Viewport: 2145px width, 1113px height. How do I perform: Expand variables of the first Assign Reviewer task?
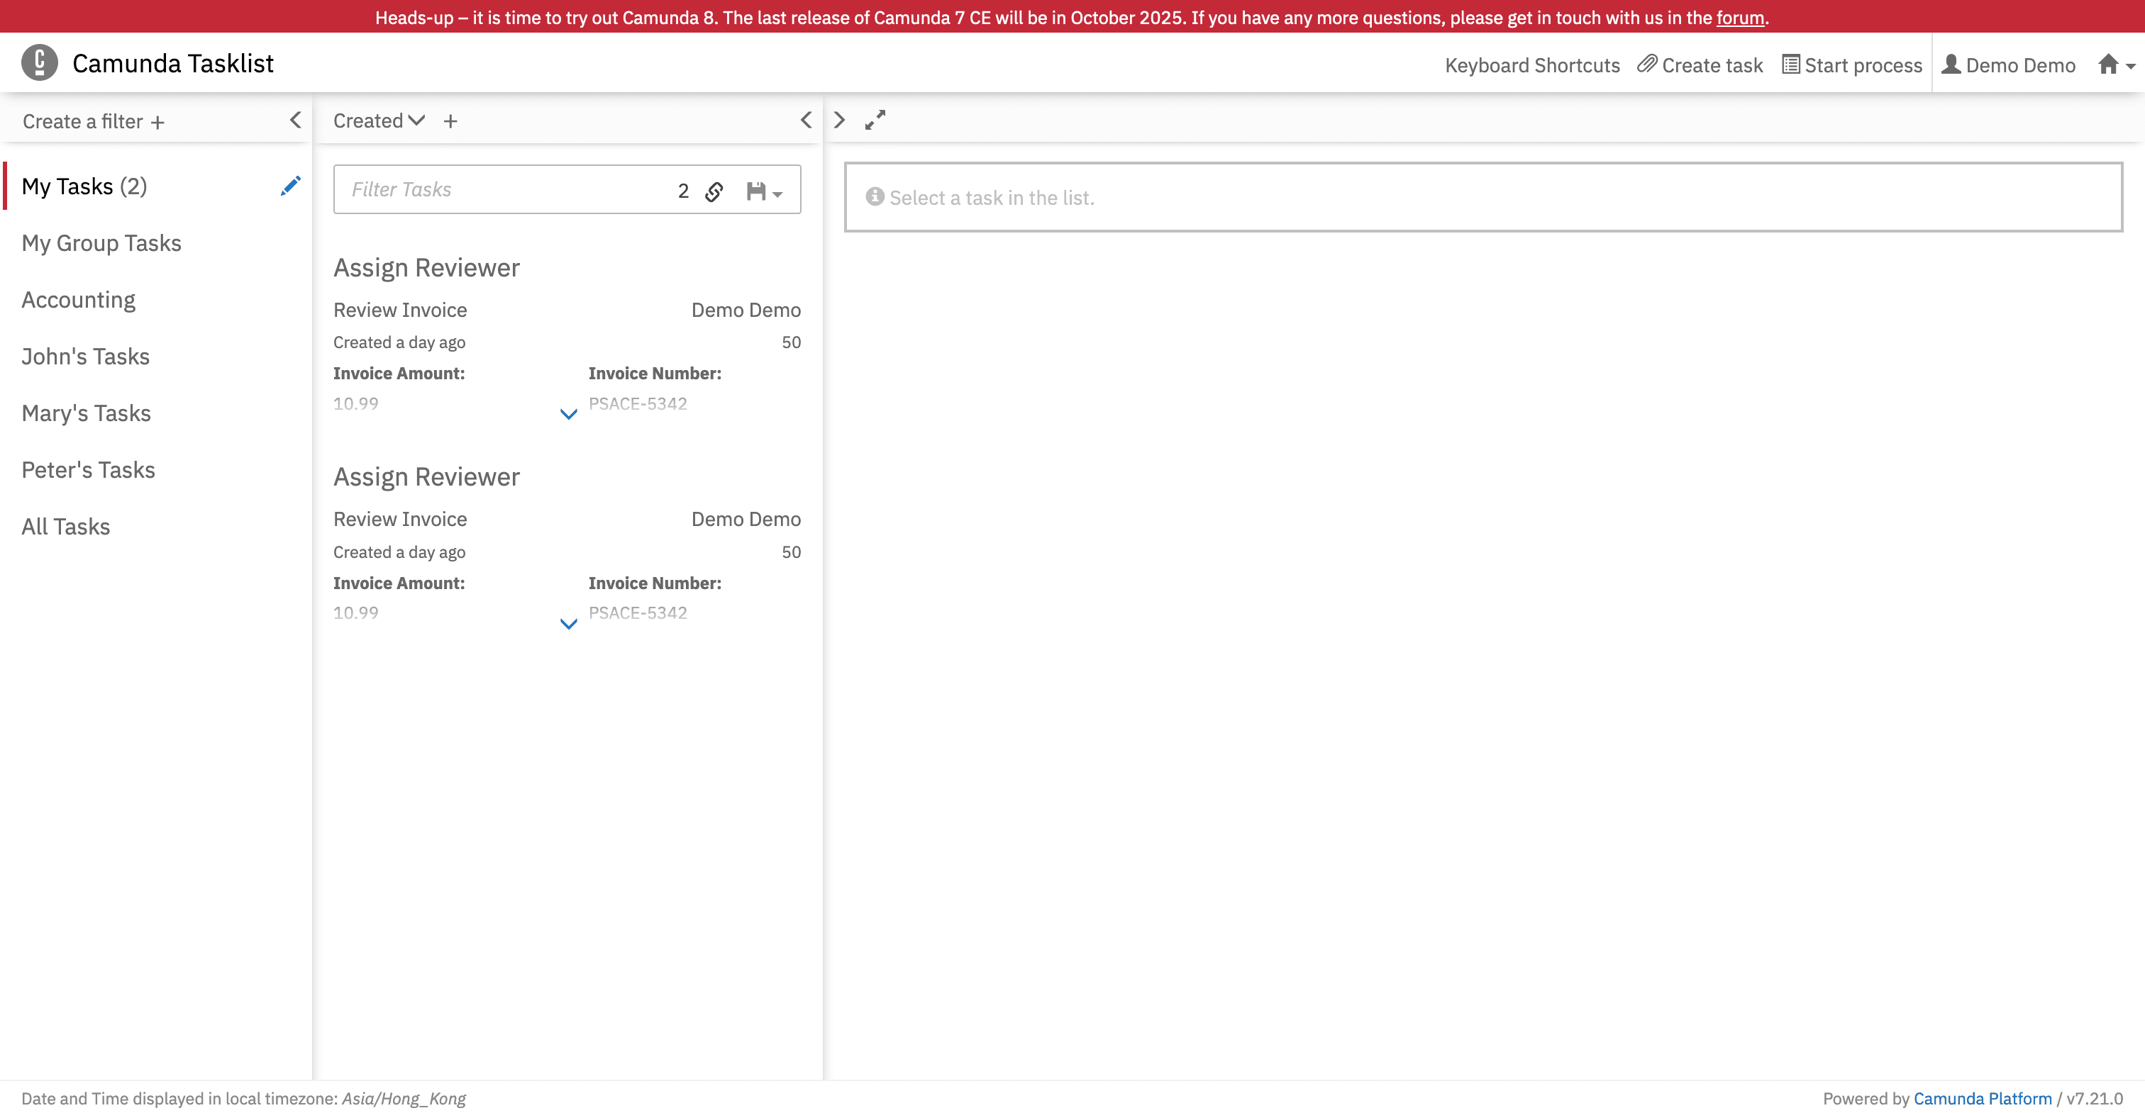pyautogui.click(x=568, y=414)
